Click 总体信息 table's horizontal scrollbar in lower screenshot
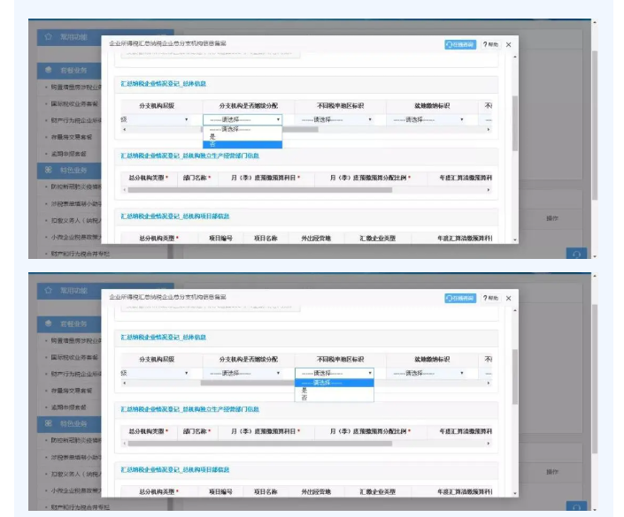The height and width of the screenshot is (517, 624). 248,383
